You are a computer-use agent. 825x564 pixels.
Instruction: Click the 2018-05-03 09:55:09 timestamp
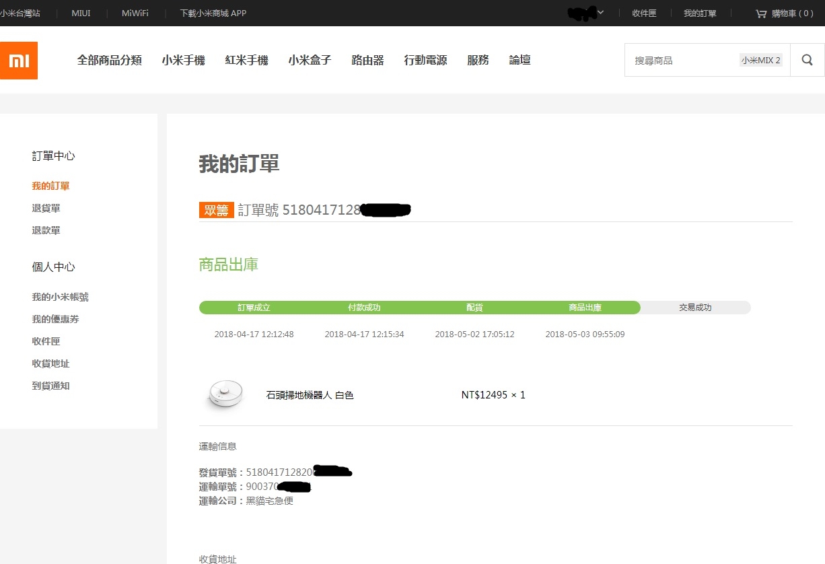pos(585,334)
